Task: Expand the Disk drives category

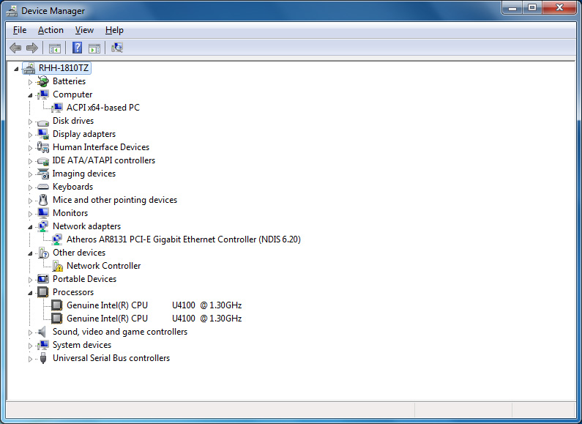Action: (x=31, y=122)
